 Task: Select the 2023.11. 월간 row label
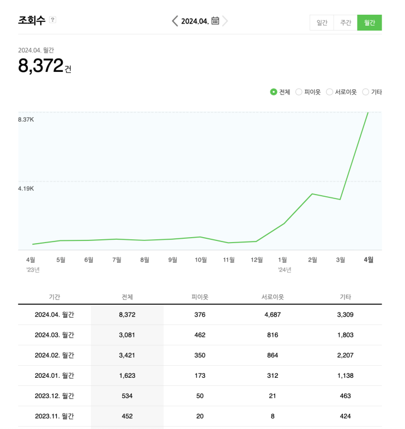[55, 416]
